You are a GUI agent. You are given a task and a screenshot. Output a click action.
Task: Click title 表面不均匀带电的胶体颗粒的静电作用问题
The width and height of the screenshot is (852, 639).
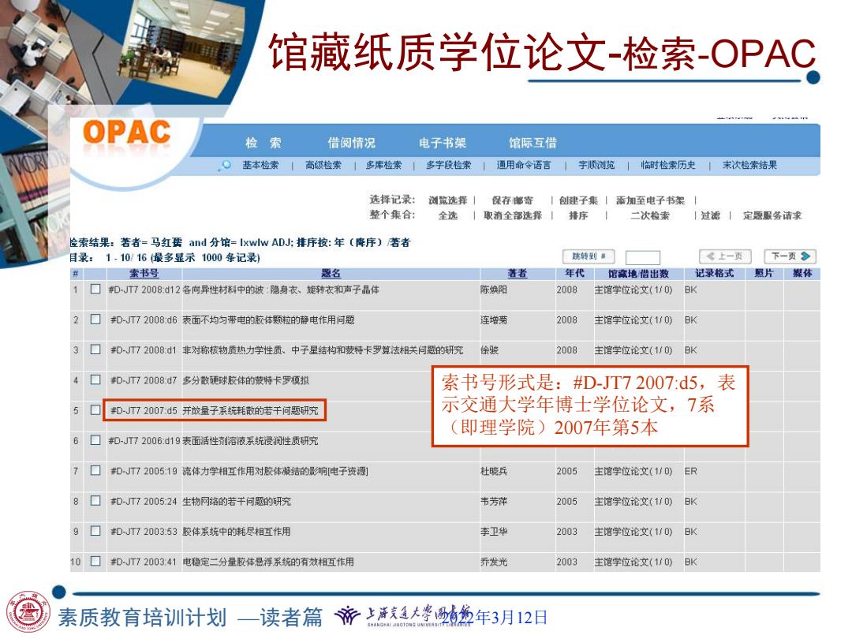(x=268, y=320)
